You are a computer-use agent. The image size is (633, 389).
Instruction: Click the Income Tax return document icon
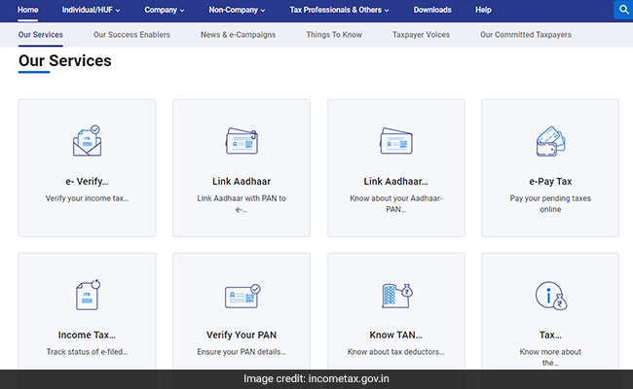click(87, 296)
